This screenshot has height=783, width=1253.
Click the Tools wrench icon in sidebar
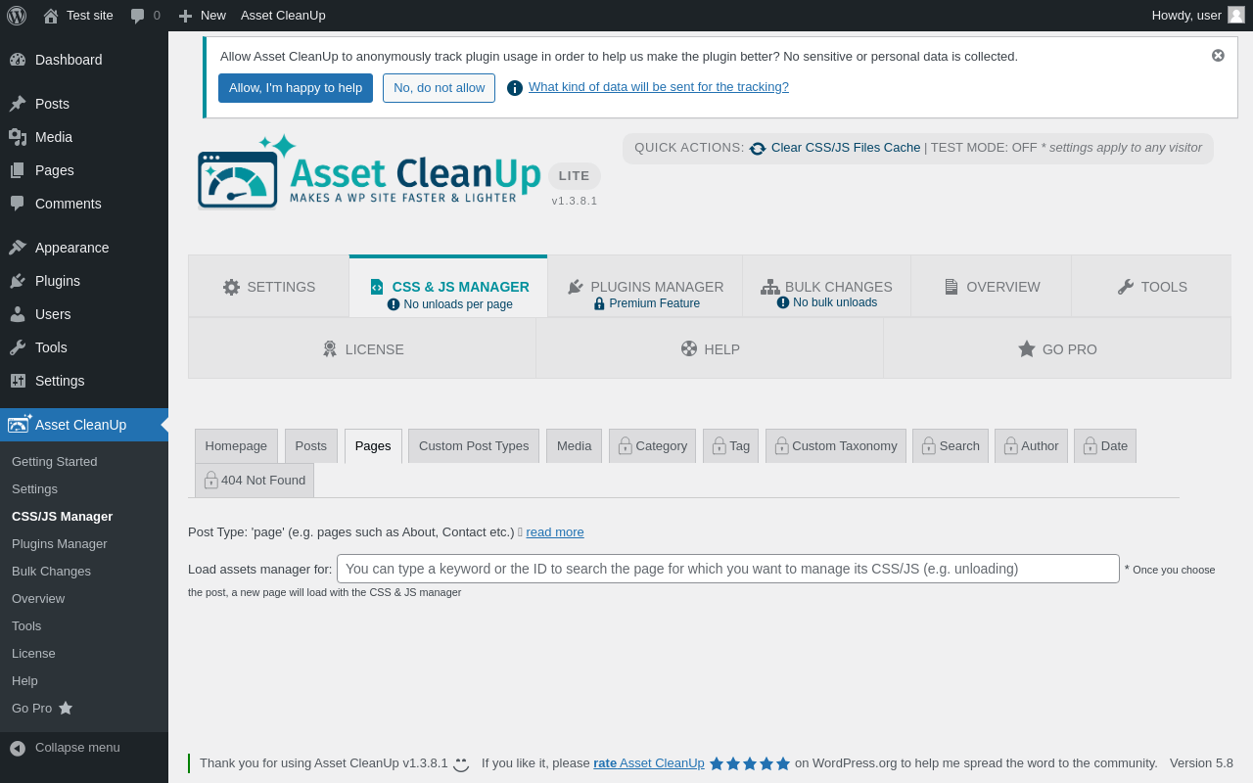click(x=18, y=347)
